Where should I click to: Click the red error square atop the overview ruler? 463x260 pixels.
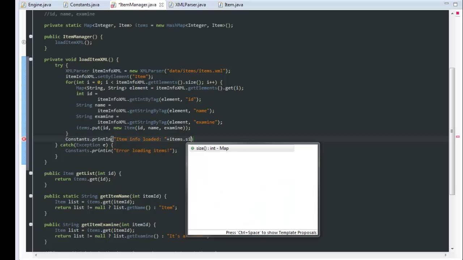pyautogui.click(x=458, y=13)
